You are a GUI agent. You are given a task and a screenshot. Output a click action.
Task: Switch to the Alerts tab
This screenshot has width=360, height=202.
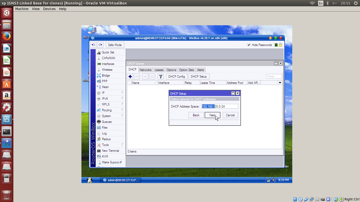[x=201, y=70]
